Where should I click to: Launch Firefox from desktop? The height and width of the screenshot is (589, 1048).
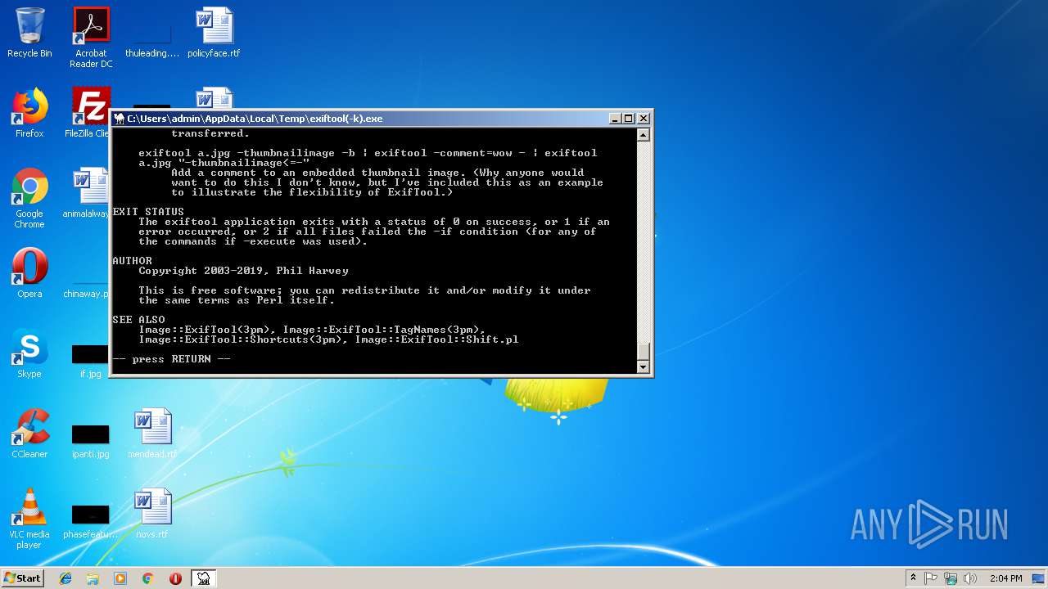pos(29,113)
